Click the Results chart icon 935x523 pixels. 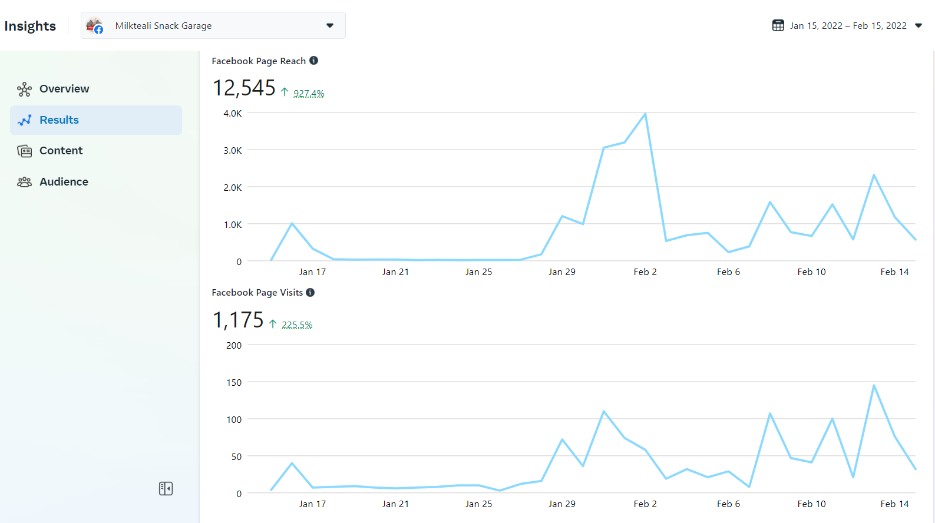tap(24, 120)
